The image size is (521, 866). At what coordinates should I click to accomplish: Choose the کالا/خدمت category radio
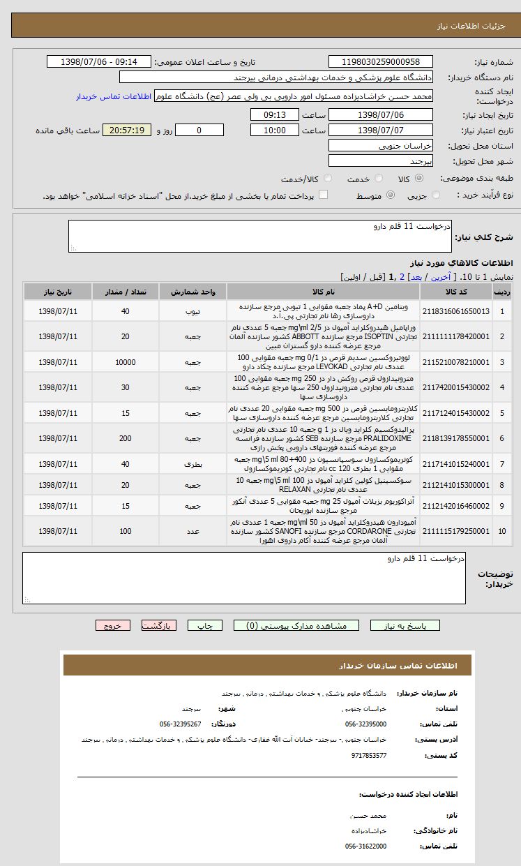pos(324,179)
